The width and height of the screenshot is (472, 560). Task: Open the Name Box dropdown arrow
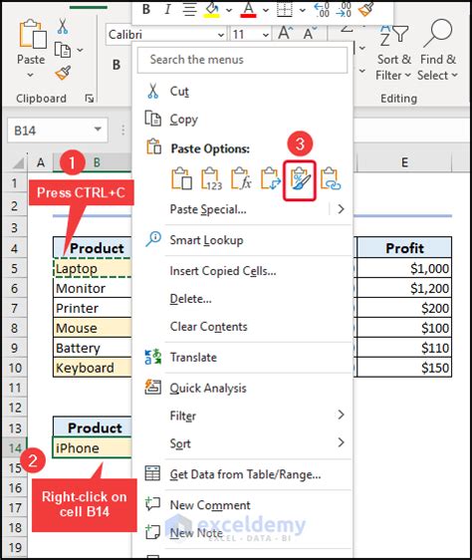tap(98, 130)
